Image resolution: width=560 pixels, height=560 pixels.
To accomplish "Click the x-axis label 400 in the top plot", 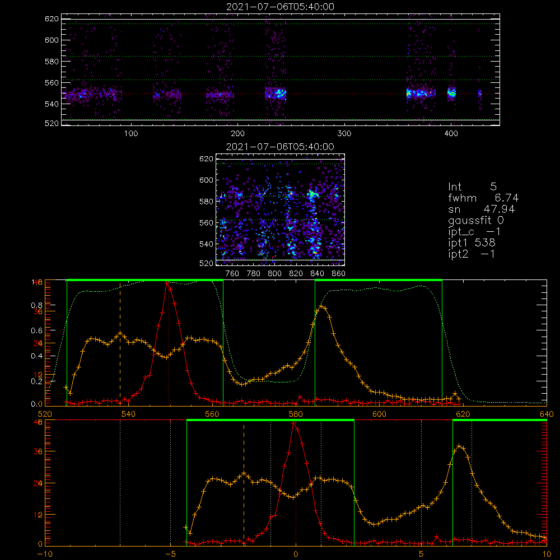I will [451, 134].
